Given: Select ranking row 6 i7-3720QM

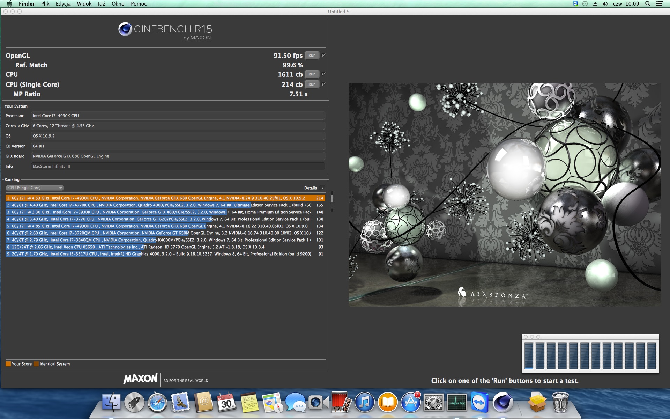Looking at the screenshot, I should [x=165, y=233].
